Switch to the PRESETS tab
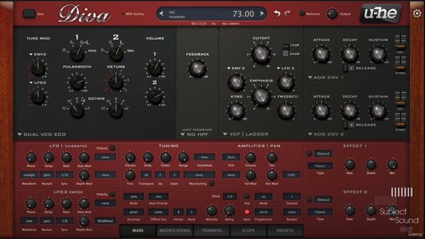 (285, 230)
